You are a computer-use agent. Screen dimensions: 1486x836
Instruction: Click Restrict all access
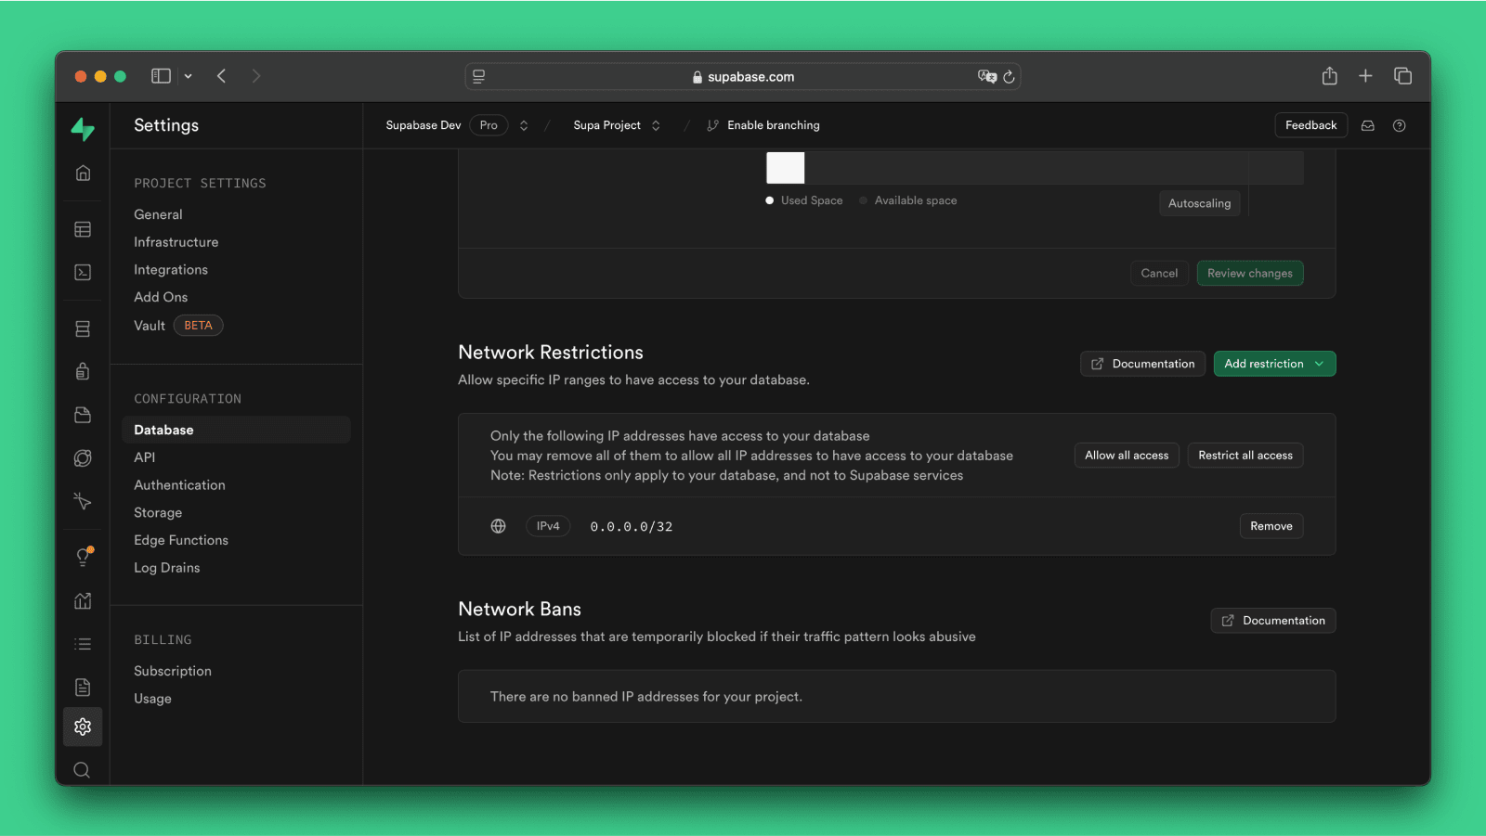1245,456
